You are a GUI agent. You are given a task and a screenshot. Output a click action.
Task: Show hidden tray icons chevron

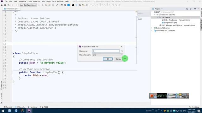pyautogui.click(x=162, y=111)
